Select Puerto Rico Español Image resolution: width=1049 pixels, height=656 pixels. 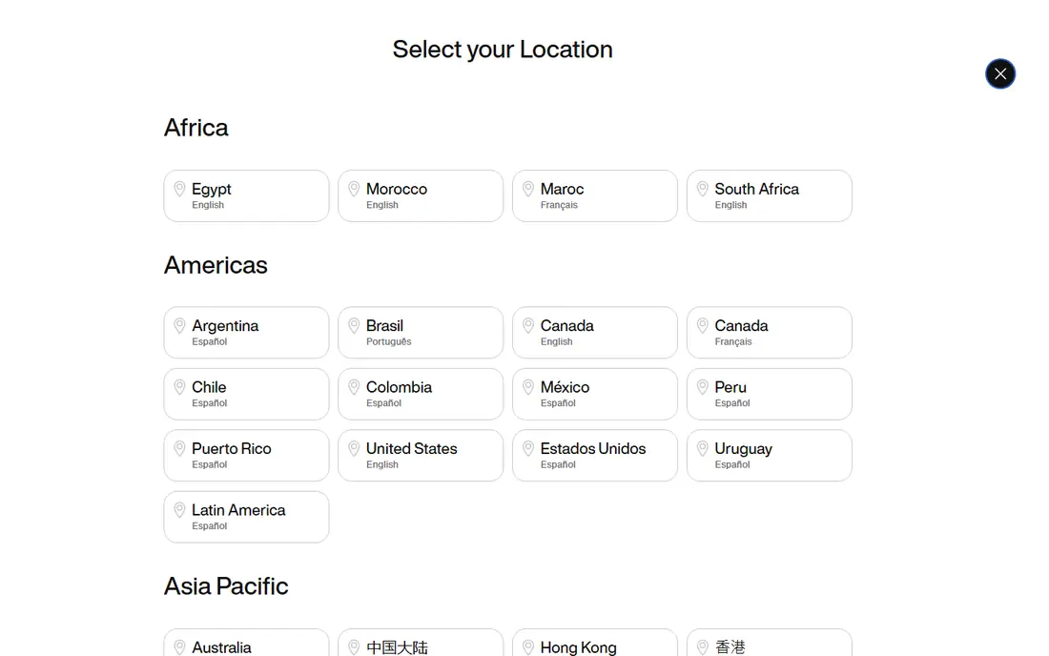pos(246,456)
